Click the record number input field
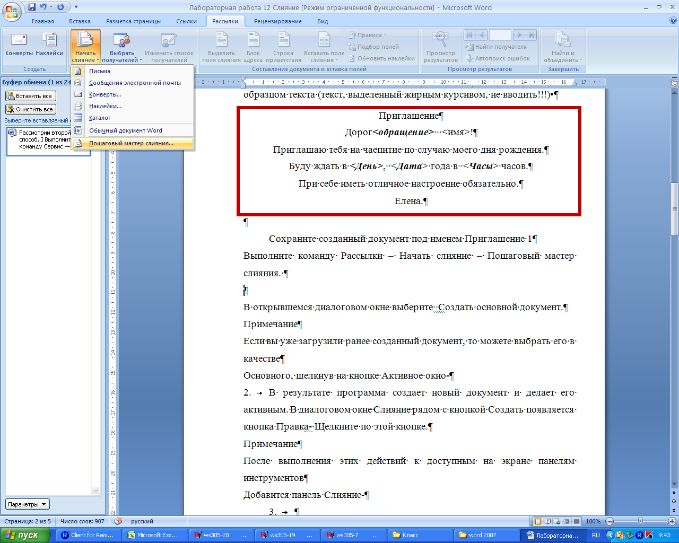679x543 pixels. coord(500,35)
